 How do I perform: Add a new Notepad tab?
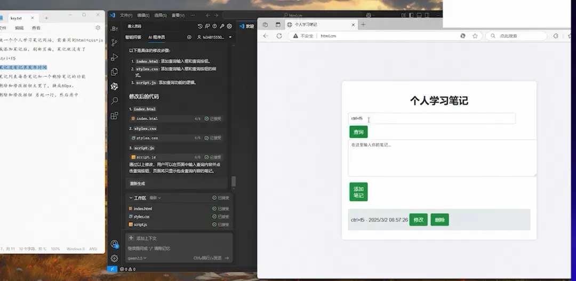(x=46, y=18)
